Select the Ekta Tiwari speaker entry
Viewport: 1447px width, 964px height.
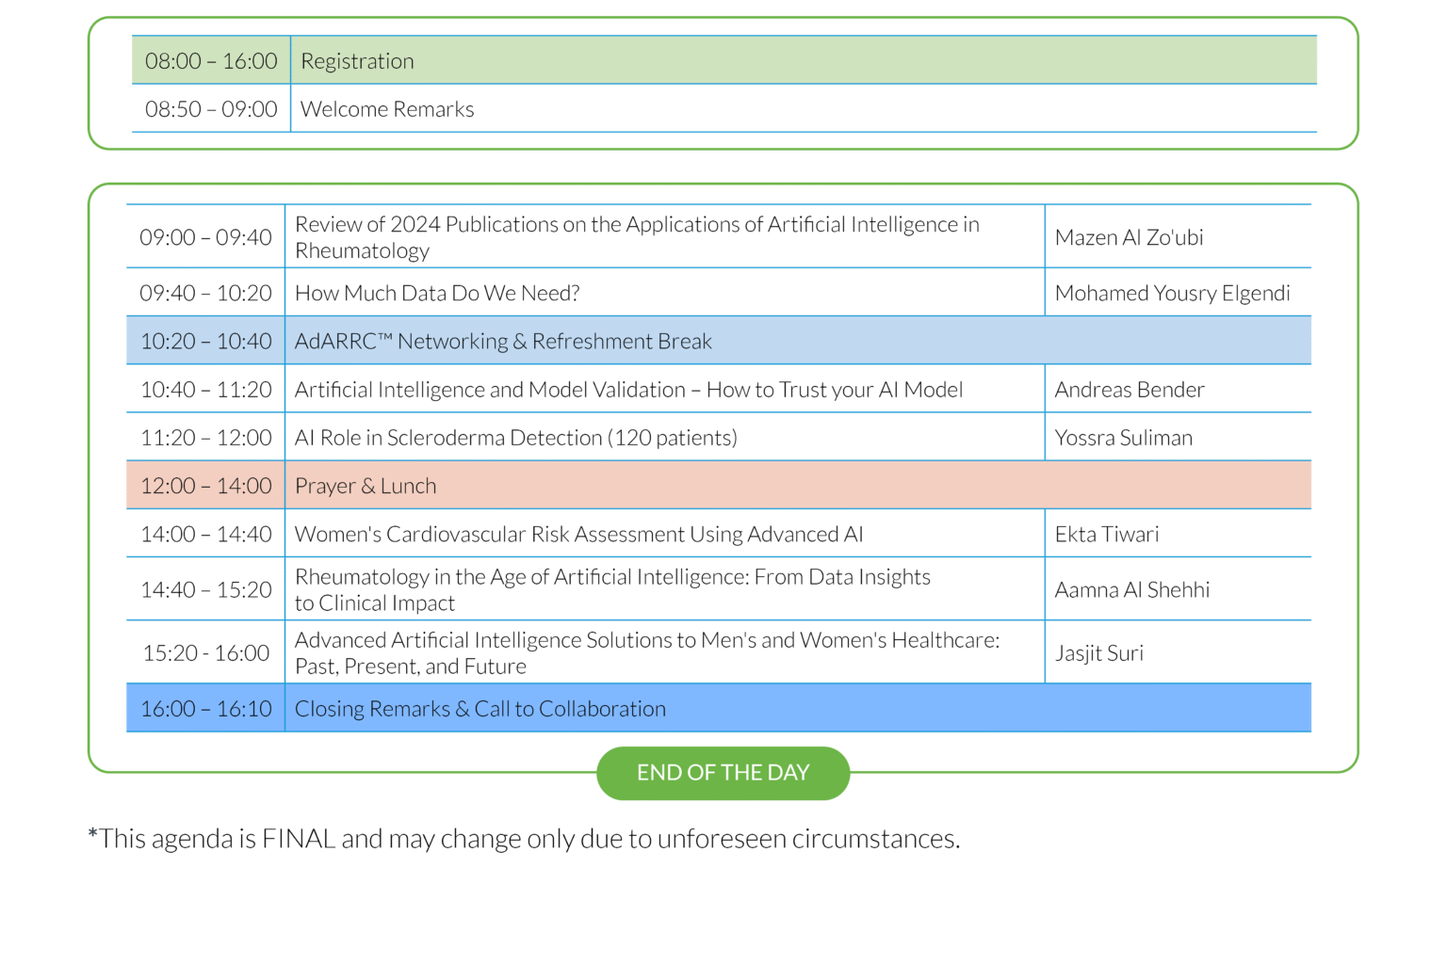click(1107, 534)
